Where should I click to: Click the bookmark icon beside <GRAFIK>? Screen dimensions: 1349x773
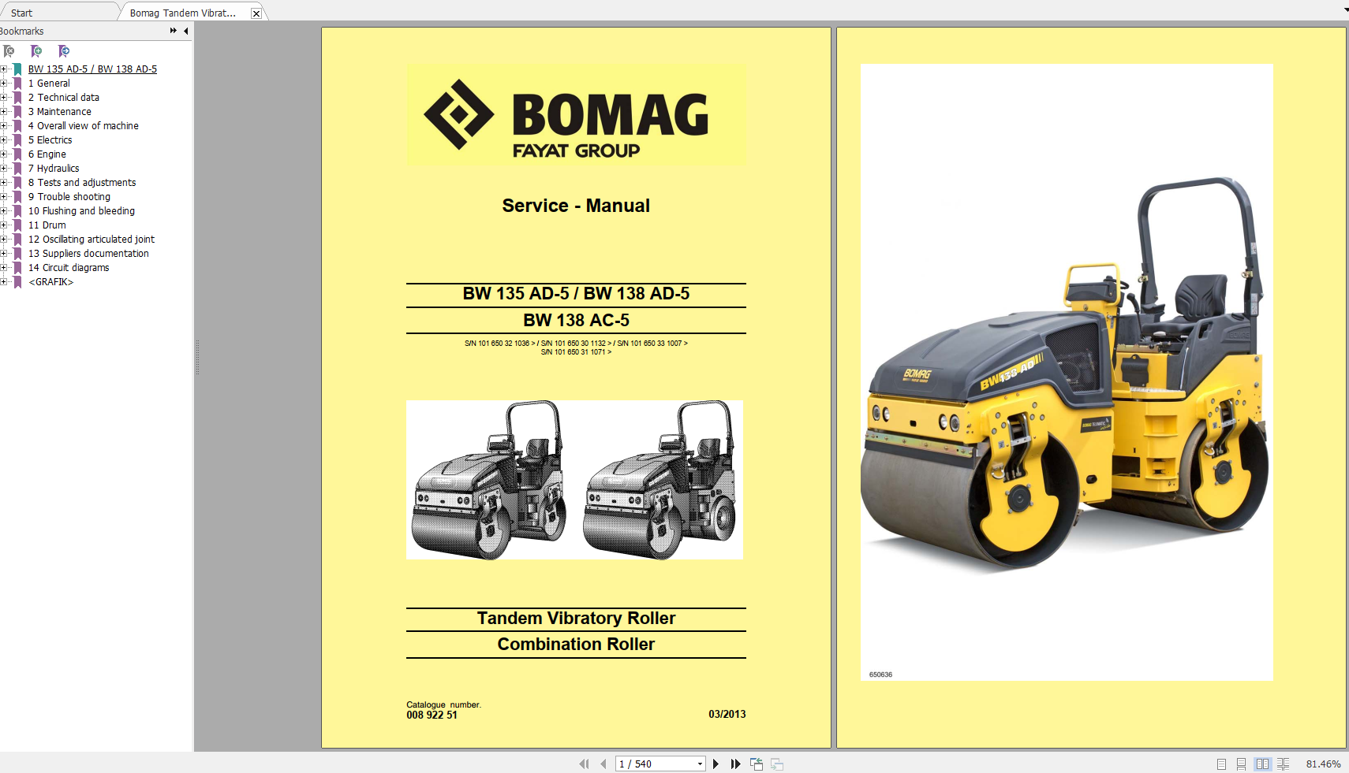pyautogui.click(x=17, y=282)
